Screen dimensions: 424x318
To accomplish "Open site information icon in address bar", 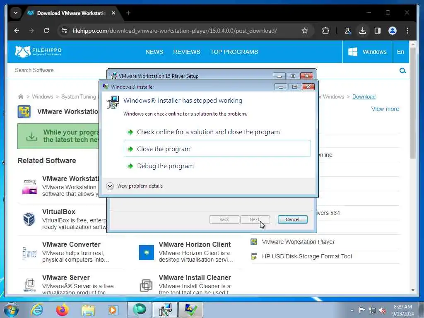I will (x=64, y=31).
